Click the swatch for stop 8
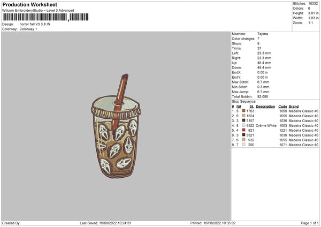This screenshot has width=321, height=227. pyautogui.click(x=244, y=145)
